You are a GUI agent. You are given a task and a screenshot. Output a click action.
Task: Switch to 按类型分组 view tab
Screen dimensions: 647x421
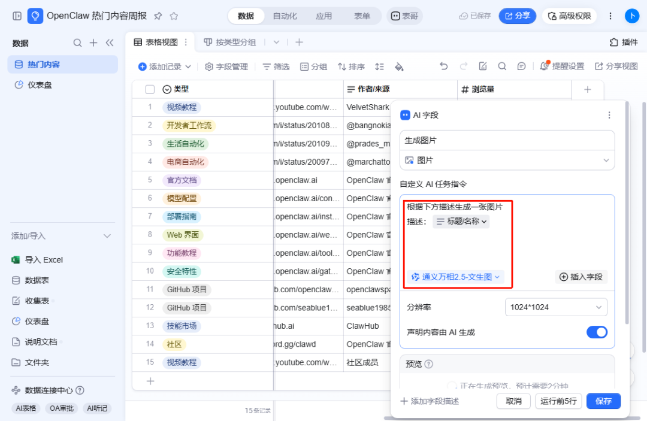230,42
